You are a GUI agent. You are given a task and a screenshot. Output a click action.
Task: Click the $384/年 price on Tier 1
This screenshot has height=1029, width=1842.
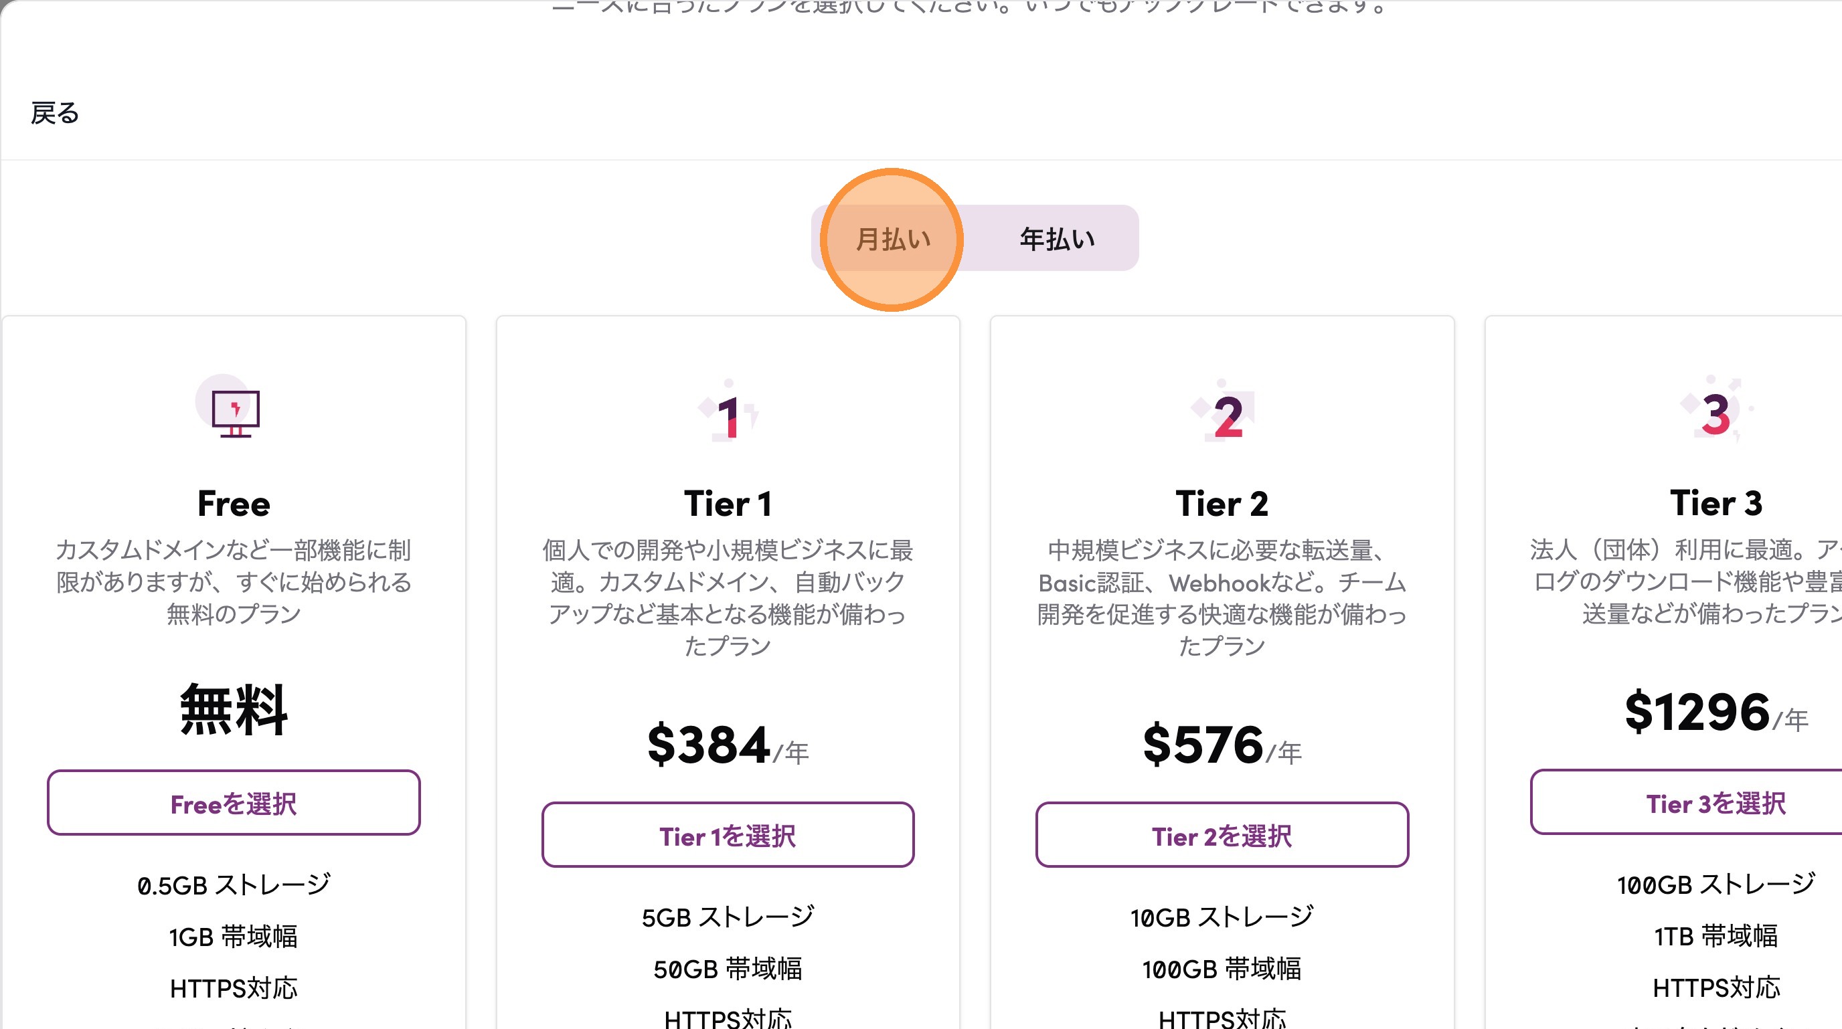(727, 745)
